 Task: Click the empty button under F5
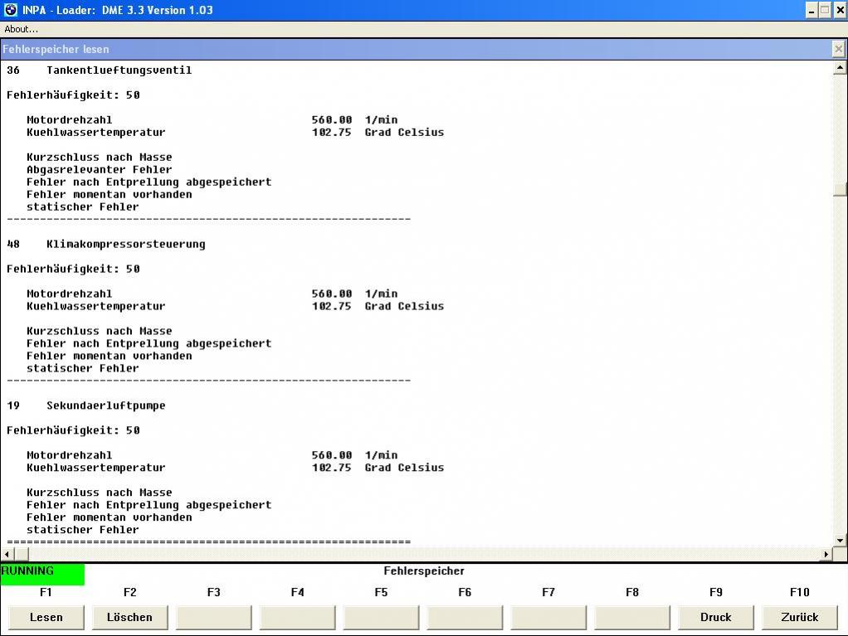381,617
